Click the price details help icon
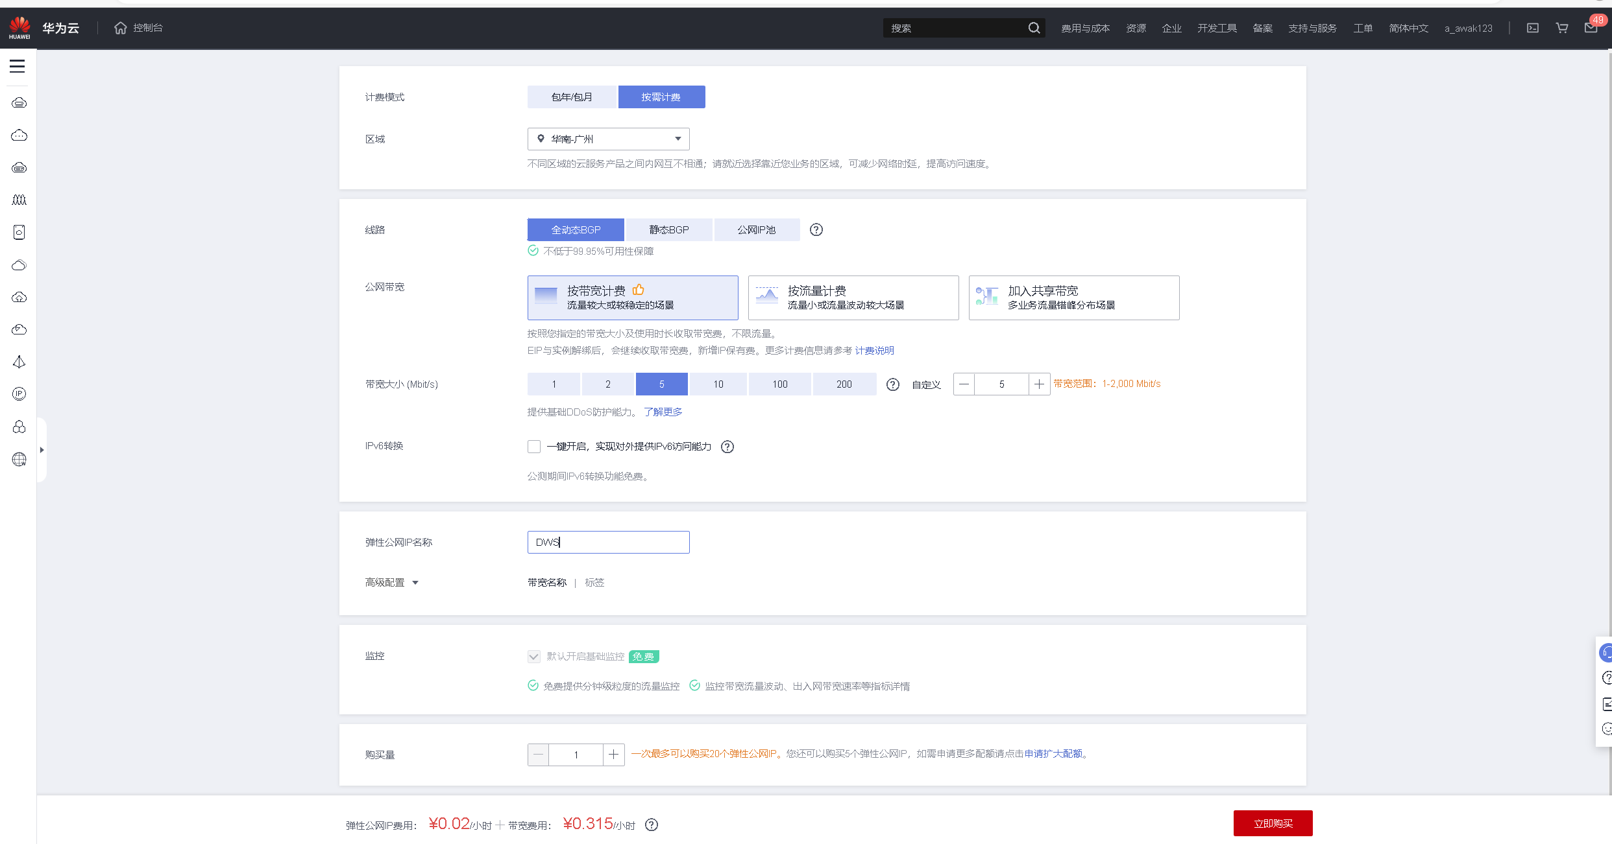Viewport: 1612px width, 844px height. pos(652,825)
